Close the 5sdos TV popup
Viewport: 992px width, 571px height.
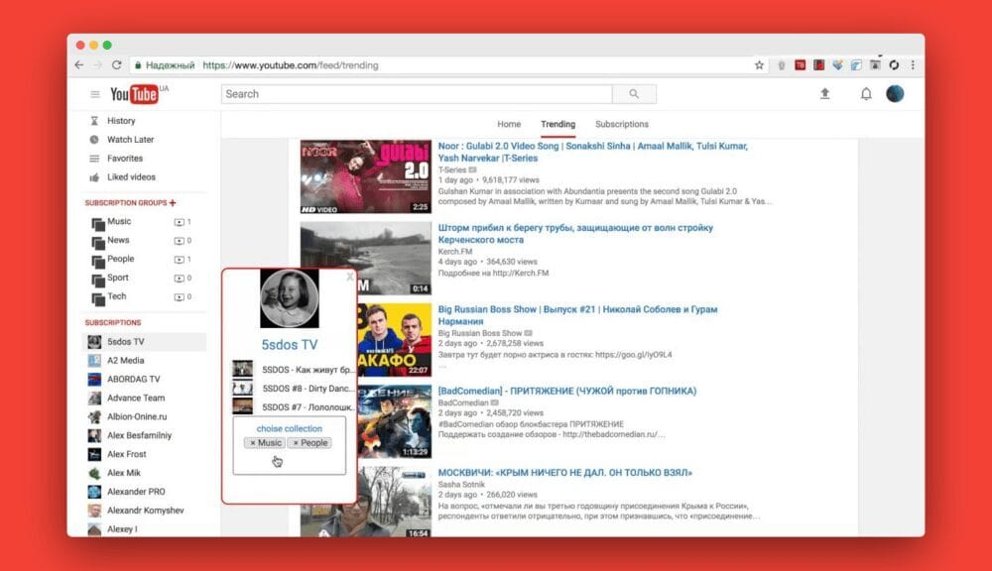[x=350, y=277]
